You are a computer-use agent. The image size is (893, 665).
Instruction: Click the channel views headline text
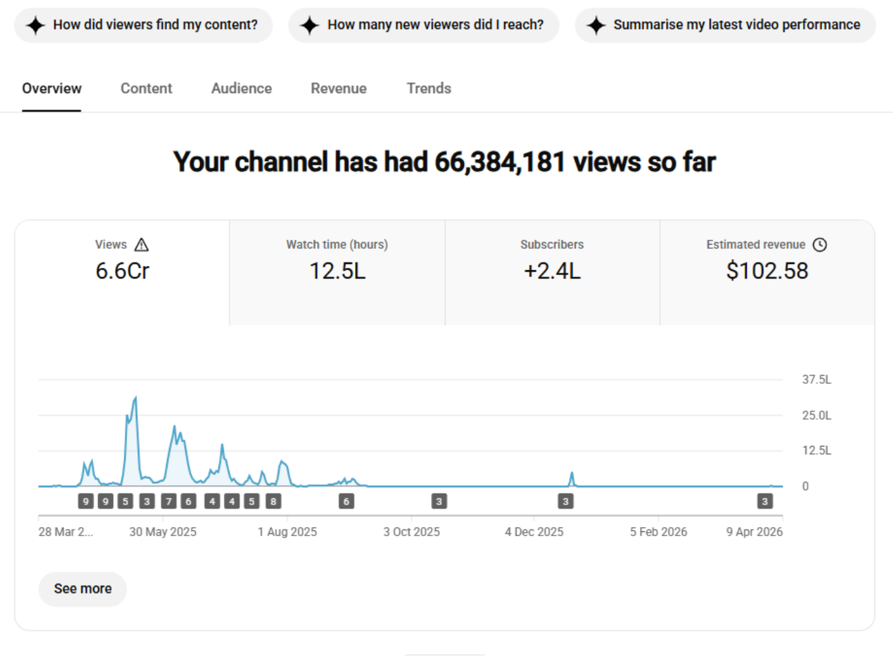click(x=444, y=162)
